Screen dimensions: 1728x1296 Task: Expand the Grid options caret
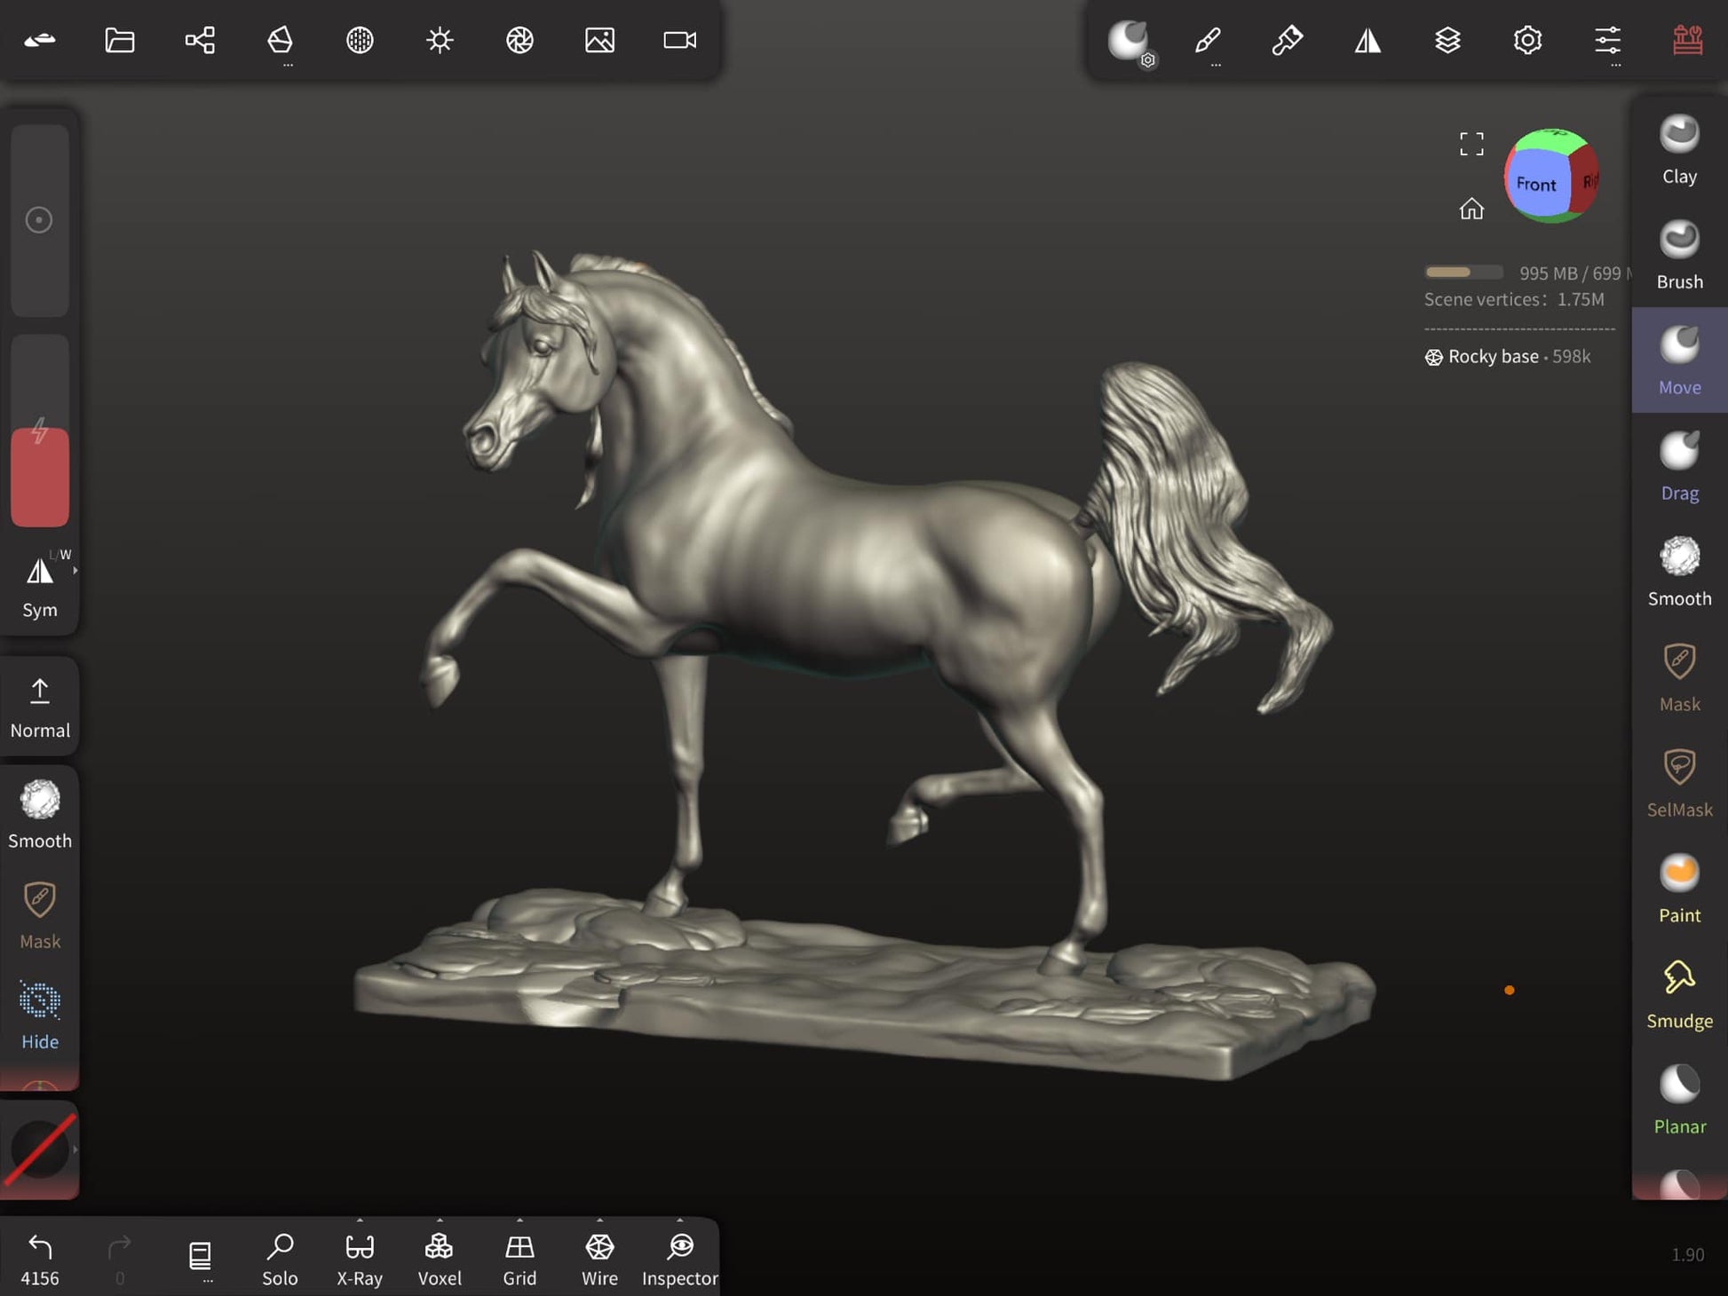pyautogui.click(x=519, y=1221)
